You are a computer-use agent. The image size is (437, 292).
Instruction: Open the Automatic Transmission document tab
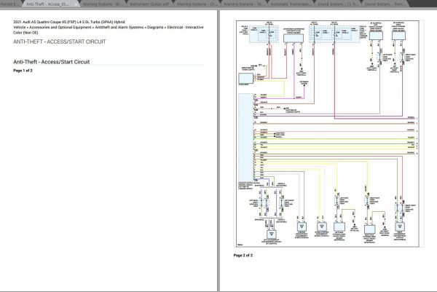point(291,4)
